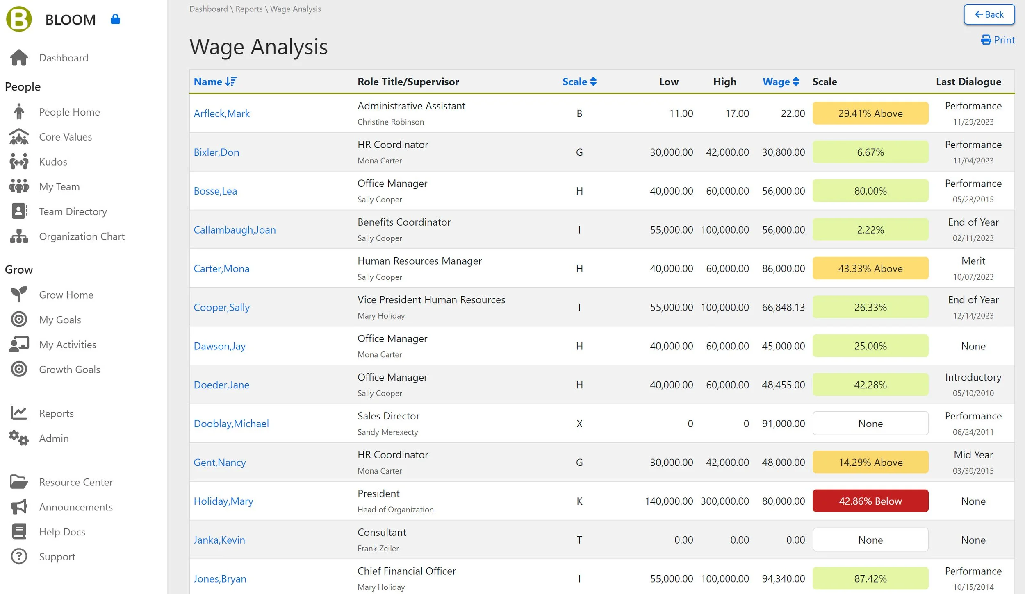Click the printer icon next to Print

pyautogui.click(x=986, y=40)
